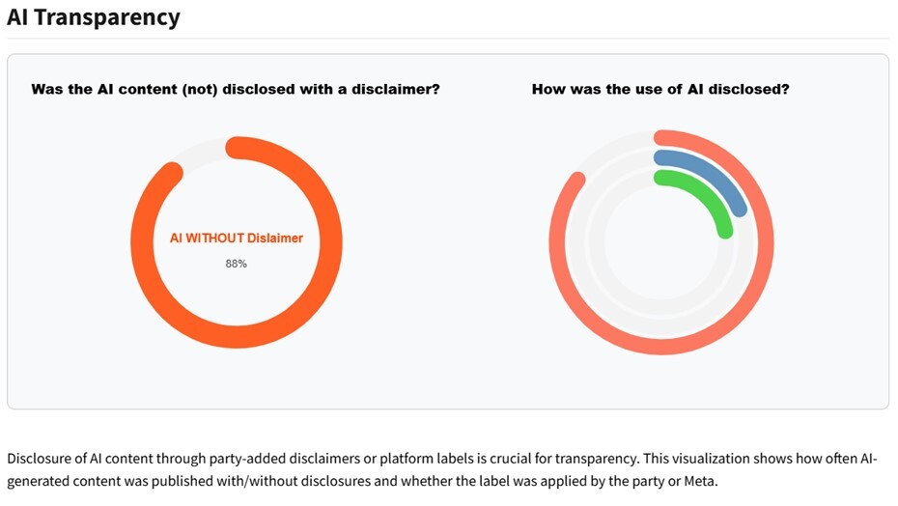
Task: Click the sentence beginning 'Disclosure of AI content'
Action: click(290, 460)
